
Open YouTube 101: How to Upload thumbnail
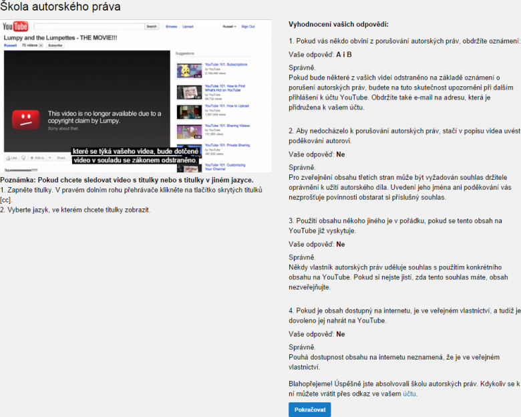(189, 112)
